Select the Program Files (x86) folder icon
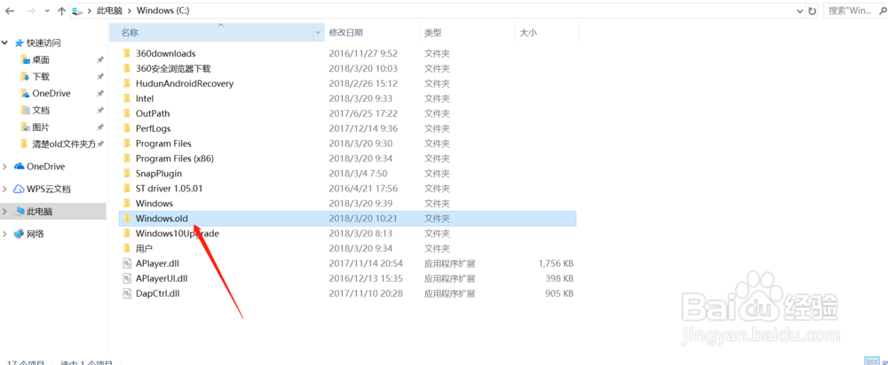This screenshot has height=365, width=888. point(127,159)
